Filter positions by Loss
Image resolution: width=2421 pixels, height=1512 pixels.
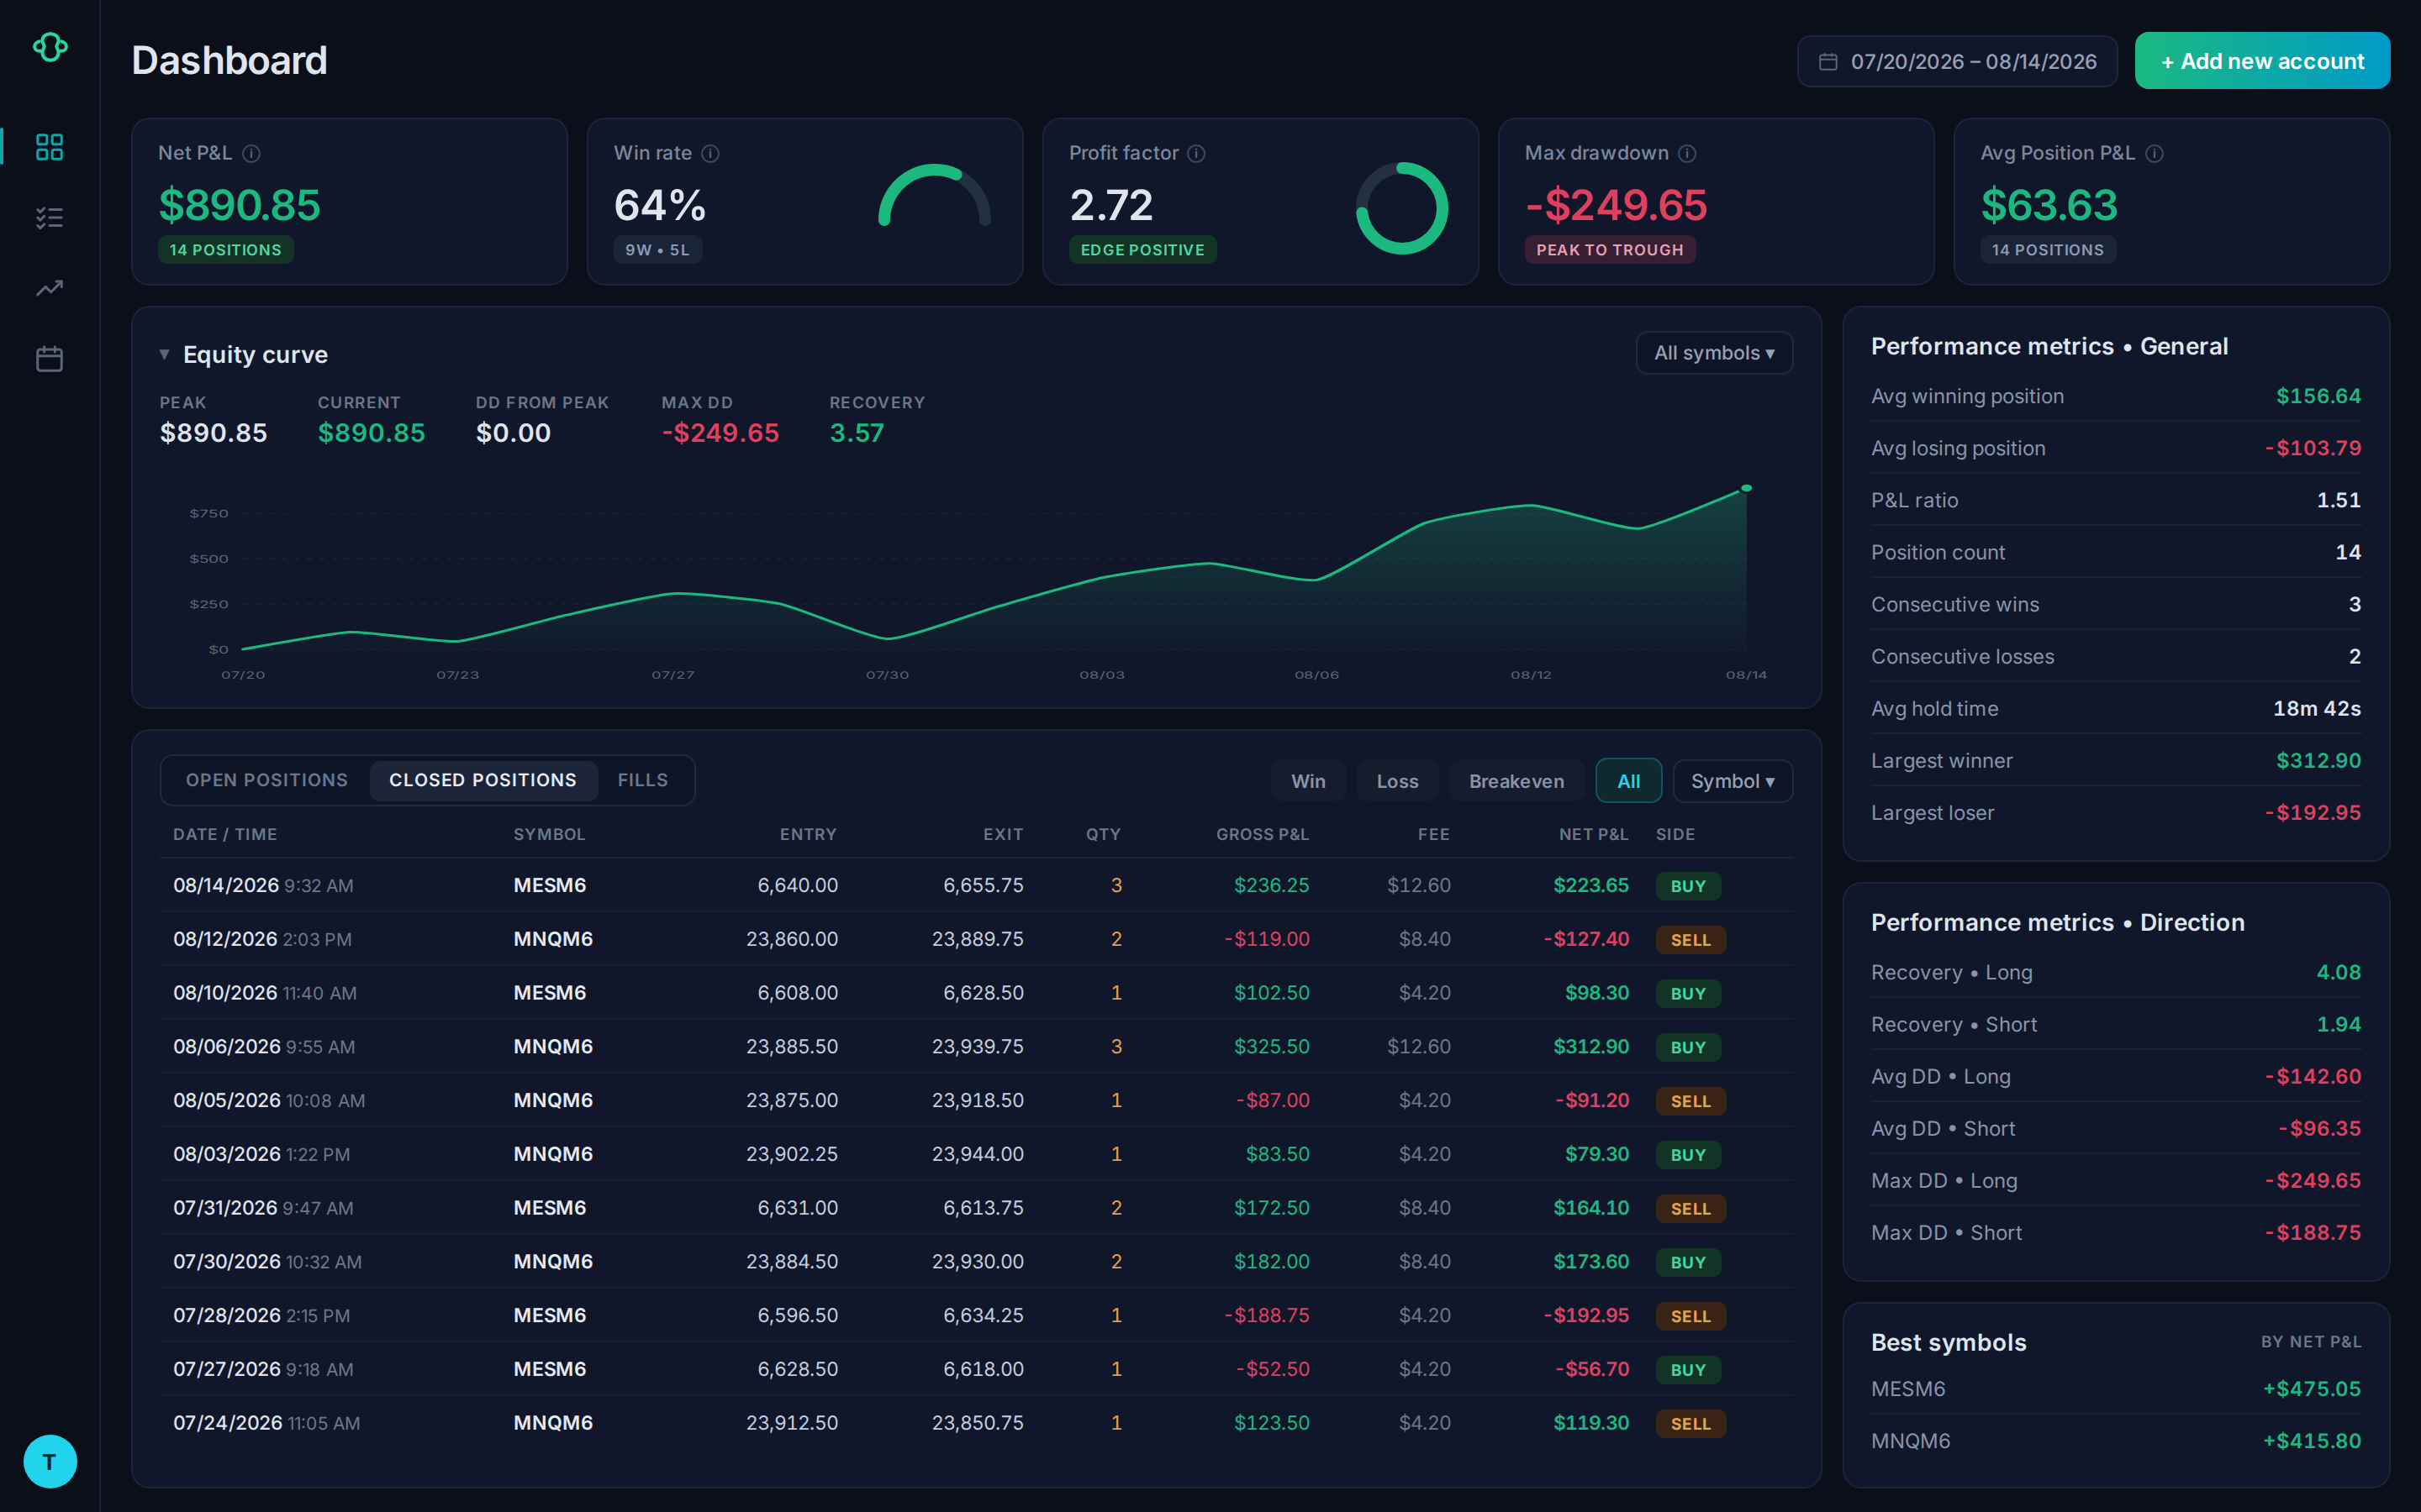pyautogui.click(x=1396, y=781)
